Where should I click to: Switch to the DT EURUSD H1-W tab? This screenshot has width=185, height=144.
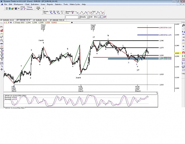[24, 20]
